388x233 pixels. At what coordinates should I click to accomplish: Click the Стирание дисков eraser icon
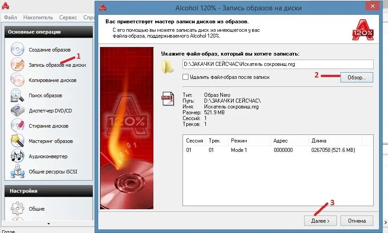click(x=17, y=125)
